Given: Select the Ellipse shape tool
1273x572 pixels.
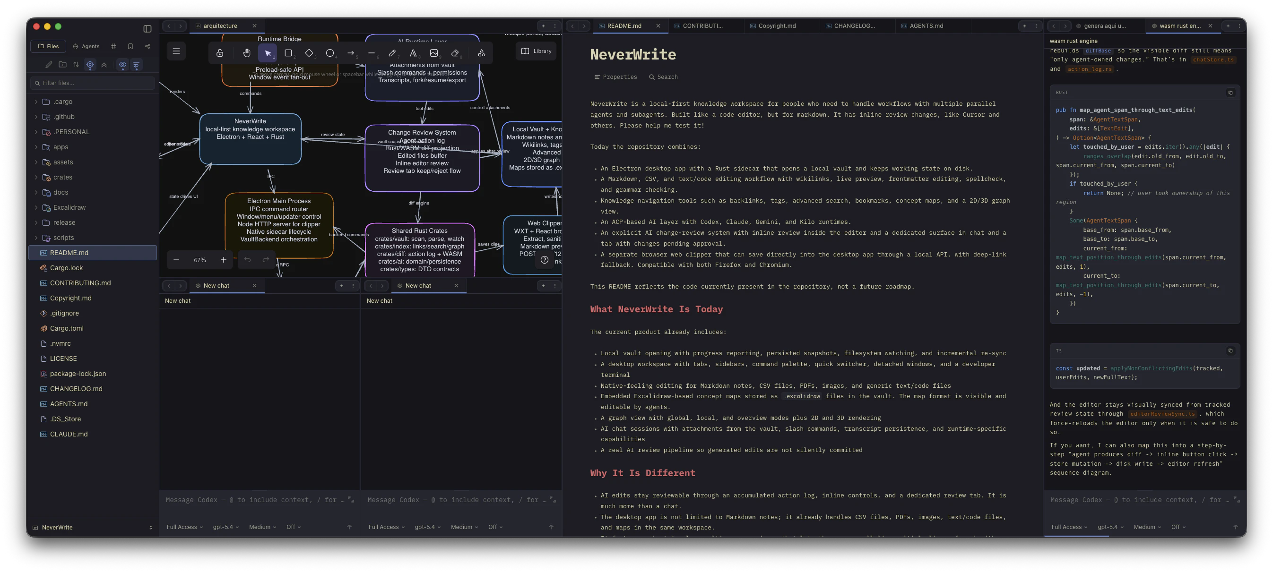Looking at the screenshot, I should (330, 53).
